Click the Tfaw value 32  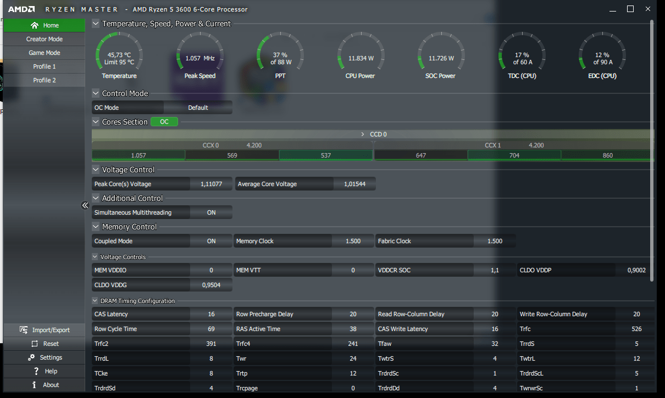pyautogui.click(x=495, y=344)
